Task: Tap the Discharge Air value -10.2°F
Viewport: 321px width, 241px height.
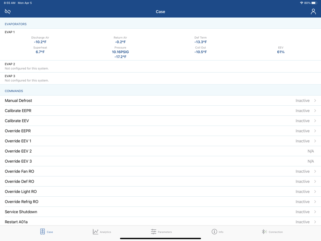Action: 40,42
